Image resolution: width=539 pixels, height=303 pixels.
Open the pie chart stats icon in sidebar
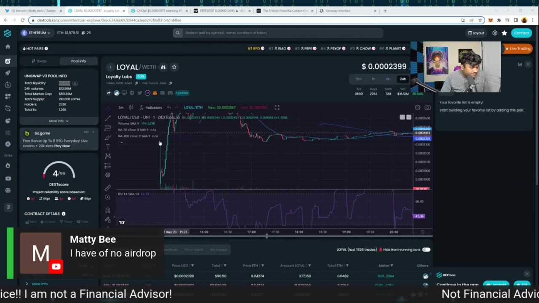[8, 121]
